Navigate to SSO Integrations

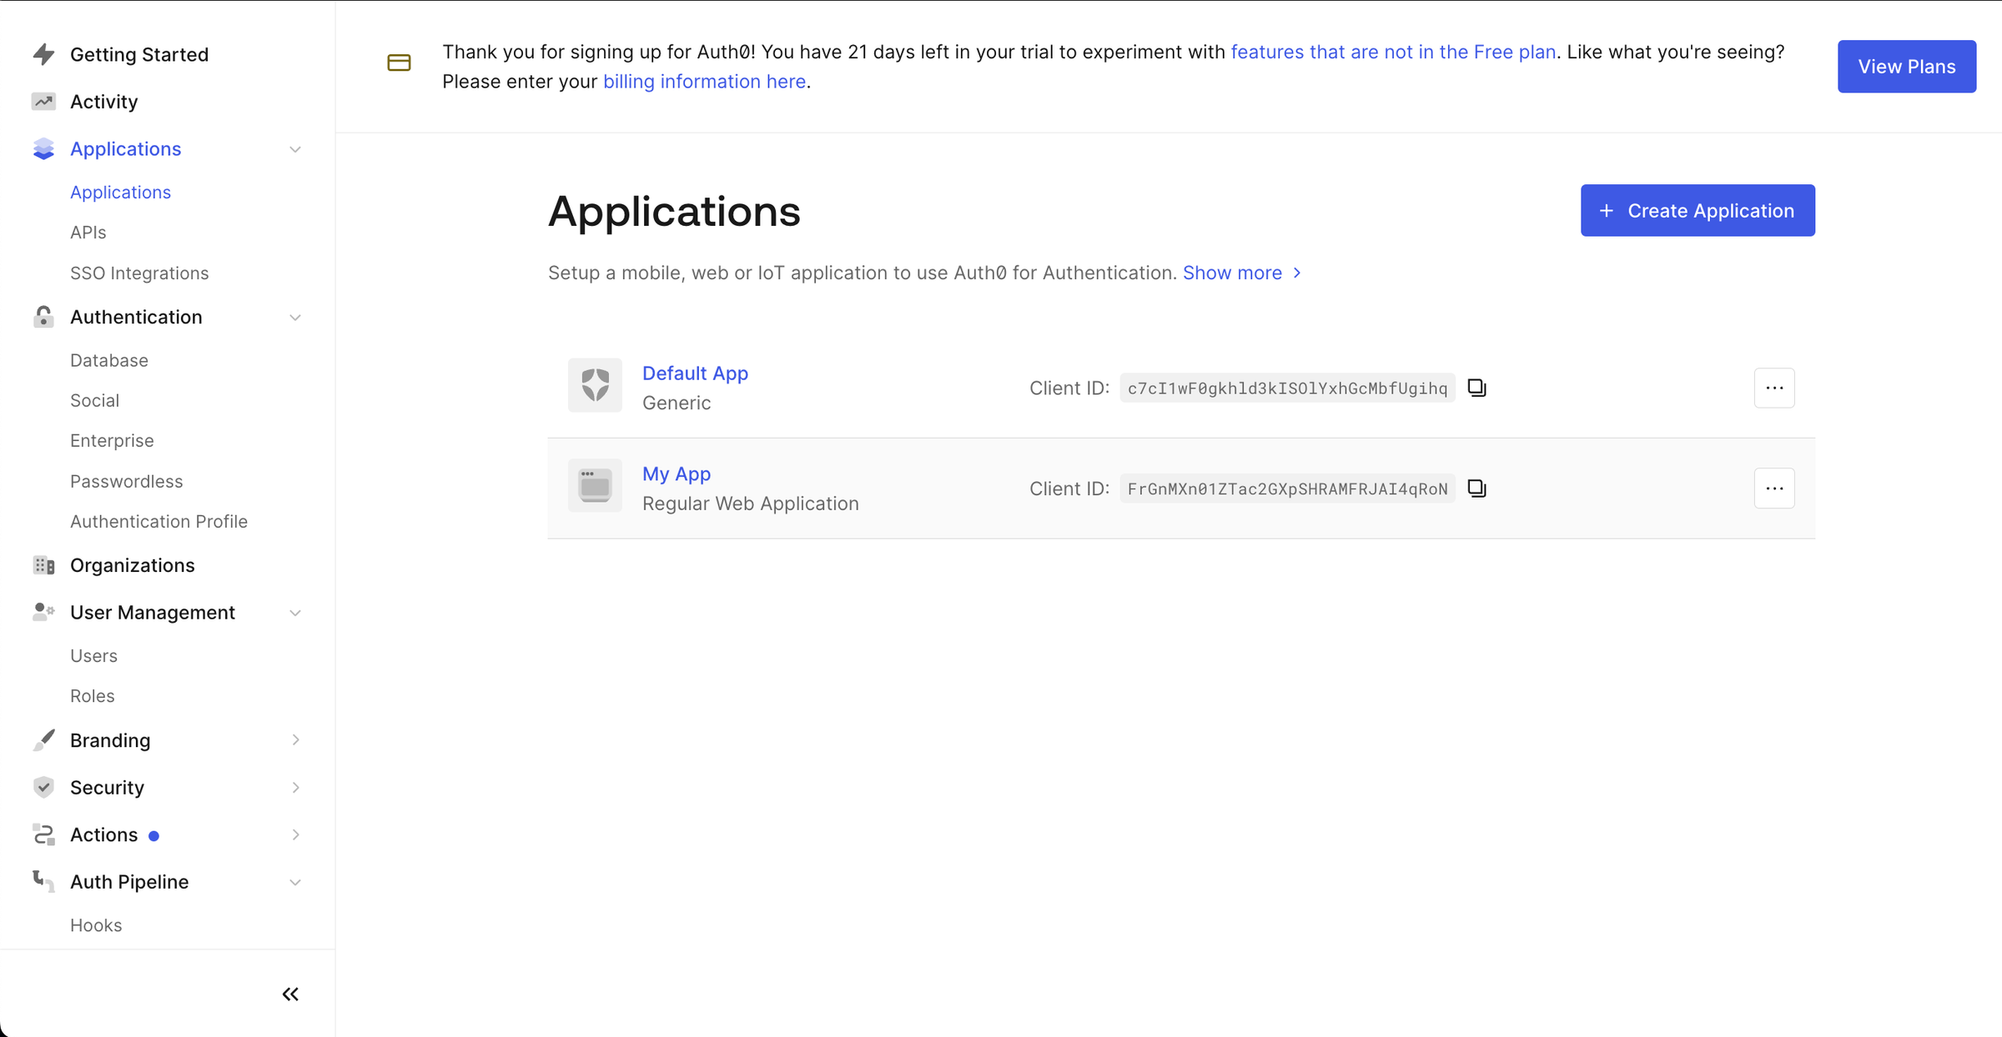(x=139, y=273)
